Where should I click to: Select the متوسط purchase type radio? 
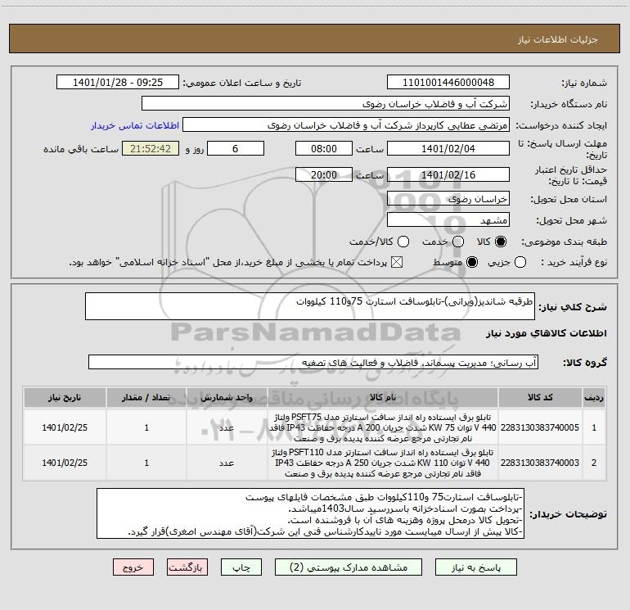pyautogui.click(x=472, y=263)
